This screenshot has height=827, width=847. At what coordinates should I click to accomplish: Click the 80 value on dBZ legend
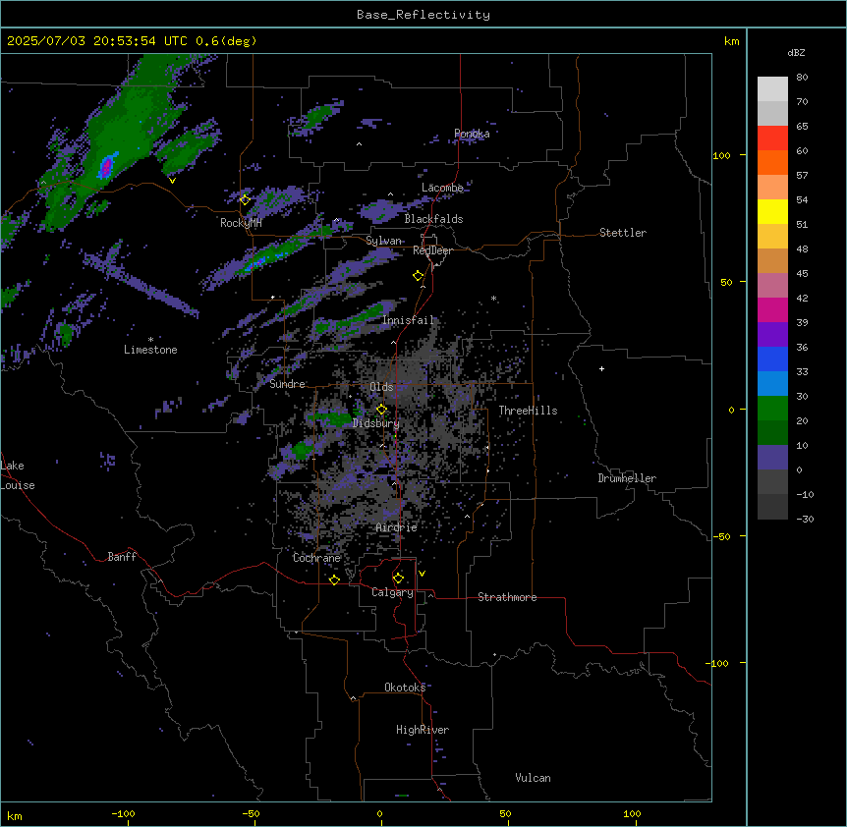point(802,78)
